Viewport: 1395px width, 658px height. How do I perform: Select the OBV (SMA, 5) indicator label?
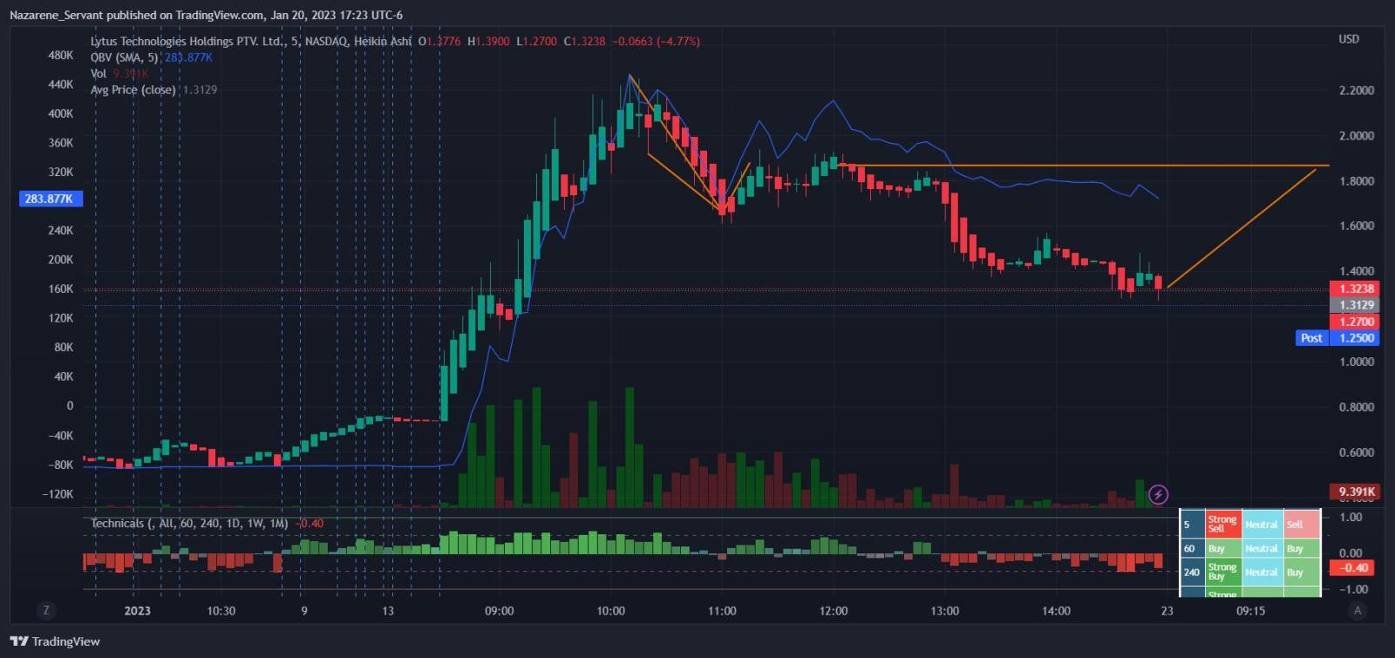125,58
